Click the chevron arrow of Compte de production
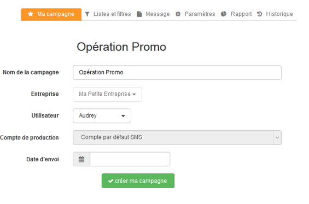Image resolution: width=309 pixels, height=204 pixels. click(x=277, y=138)
